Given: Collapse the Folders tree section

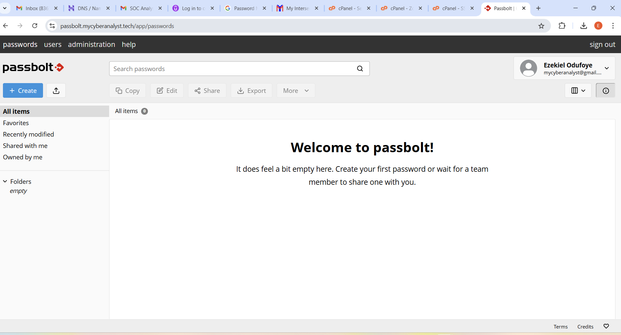Looking at the screenshot, I should click(5, 181).
